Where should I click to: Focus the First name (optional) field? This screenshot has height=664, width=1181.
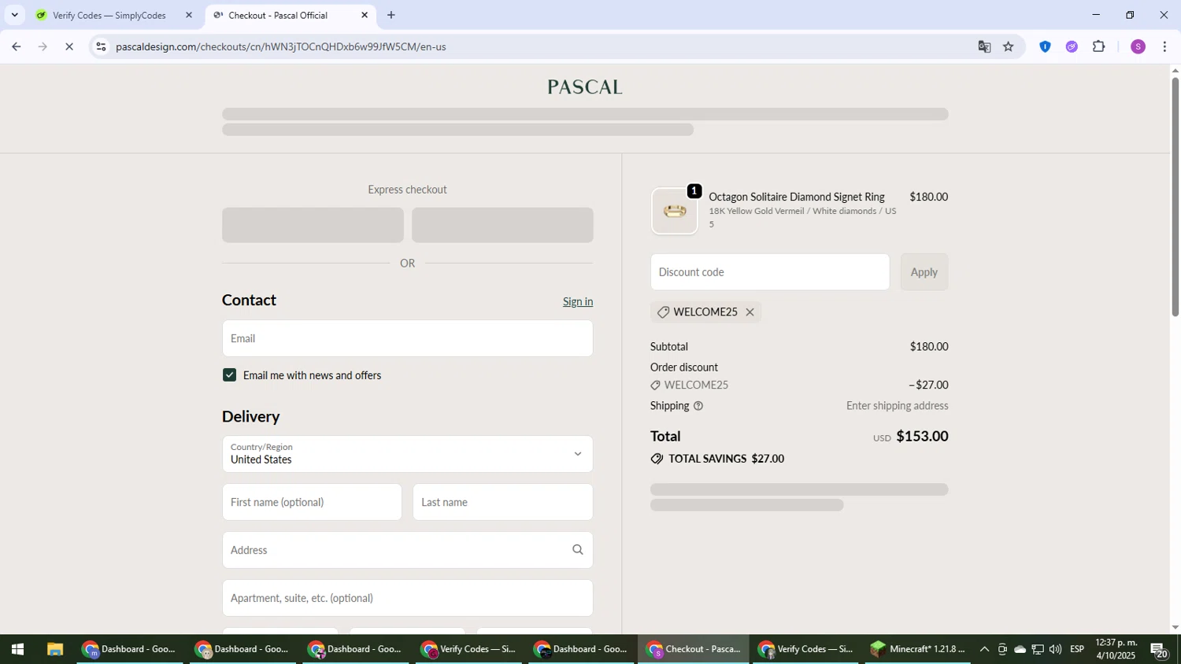tap(312, 502)
